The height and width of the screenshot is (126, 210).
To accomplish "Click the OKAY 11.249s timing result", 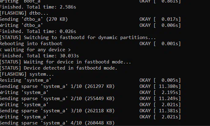I will coord(160,99).
